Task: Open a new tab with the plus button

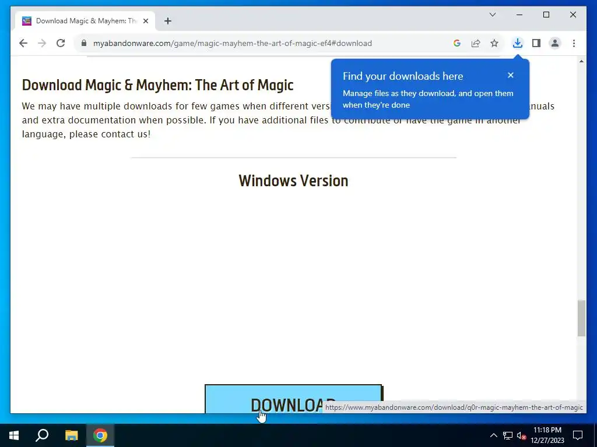Action: click(168, 21)
